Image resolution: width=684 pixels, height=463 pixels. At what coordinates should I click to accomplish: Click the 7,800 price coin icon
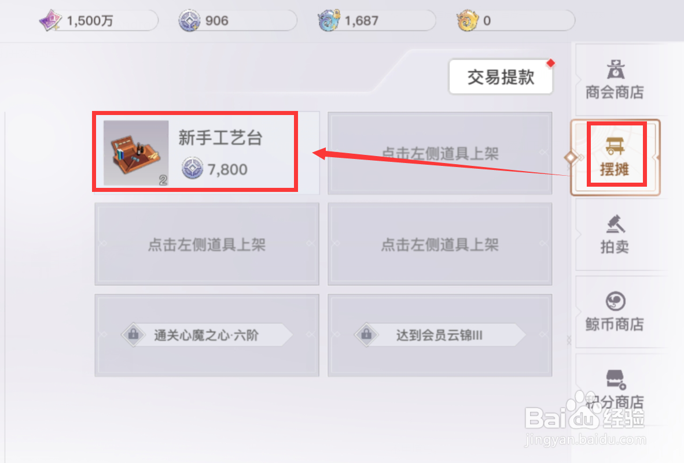tap(192, 168)
